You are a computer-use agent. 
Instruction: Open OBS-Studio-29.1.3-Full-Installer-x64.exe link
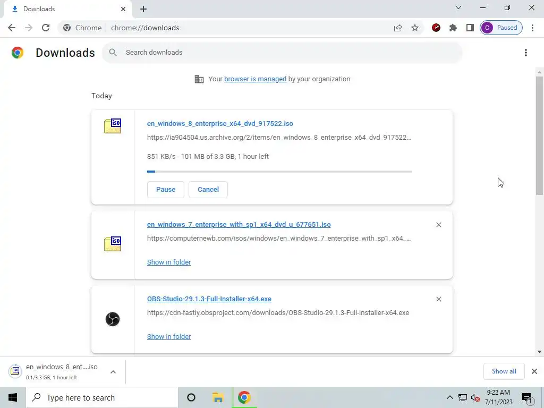coord(209,299)
